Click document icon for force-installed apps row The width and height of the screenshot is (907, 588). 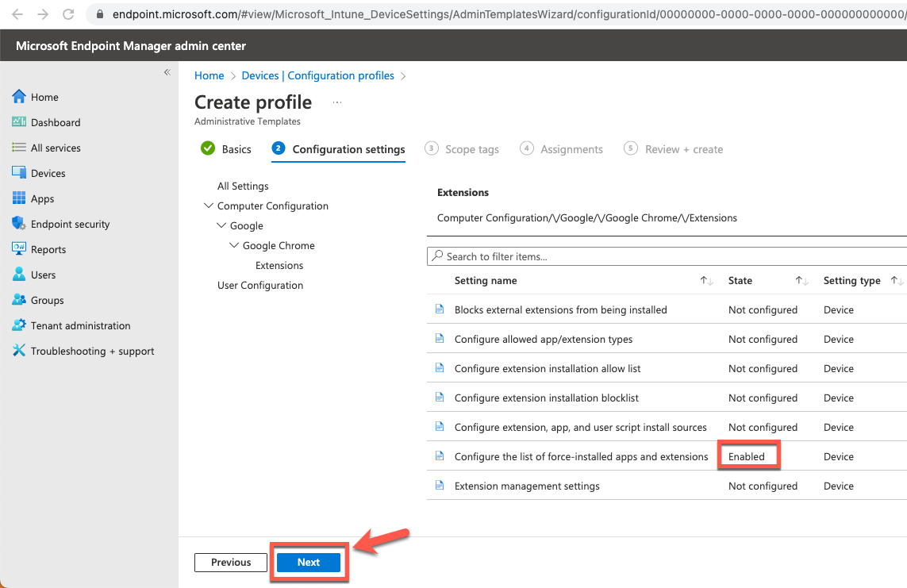click(440, 456)
